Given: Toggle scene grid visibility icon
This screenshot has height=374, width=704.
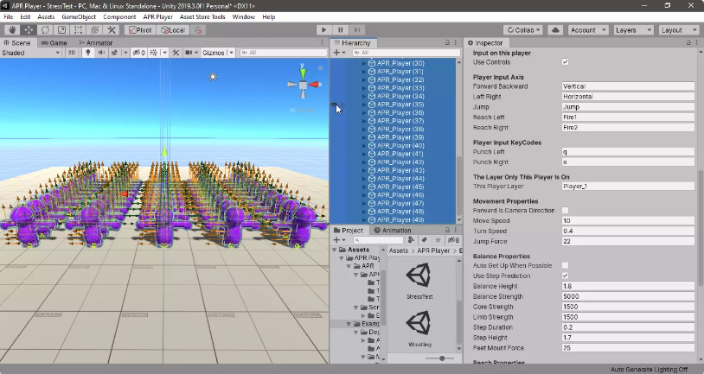Looking at the screenshot, I should [x=154, y=53].
